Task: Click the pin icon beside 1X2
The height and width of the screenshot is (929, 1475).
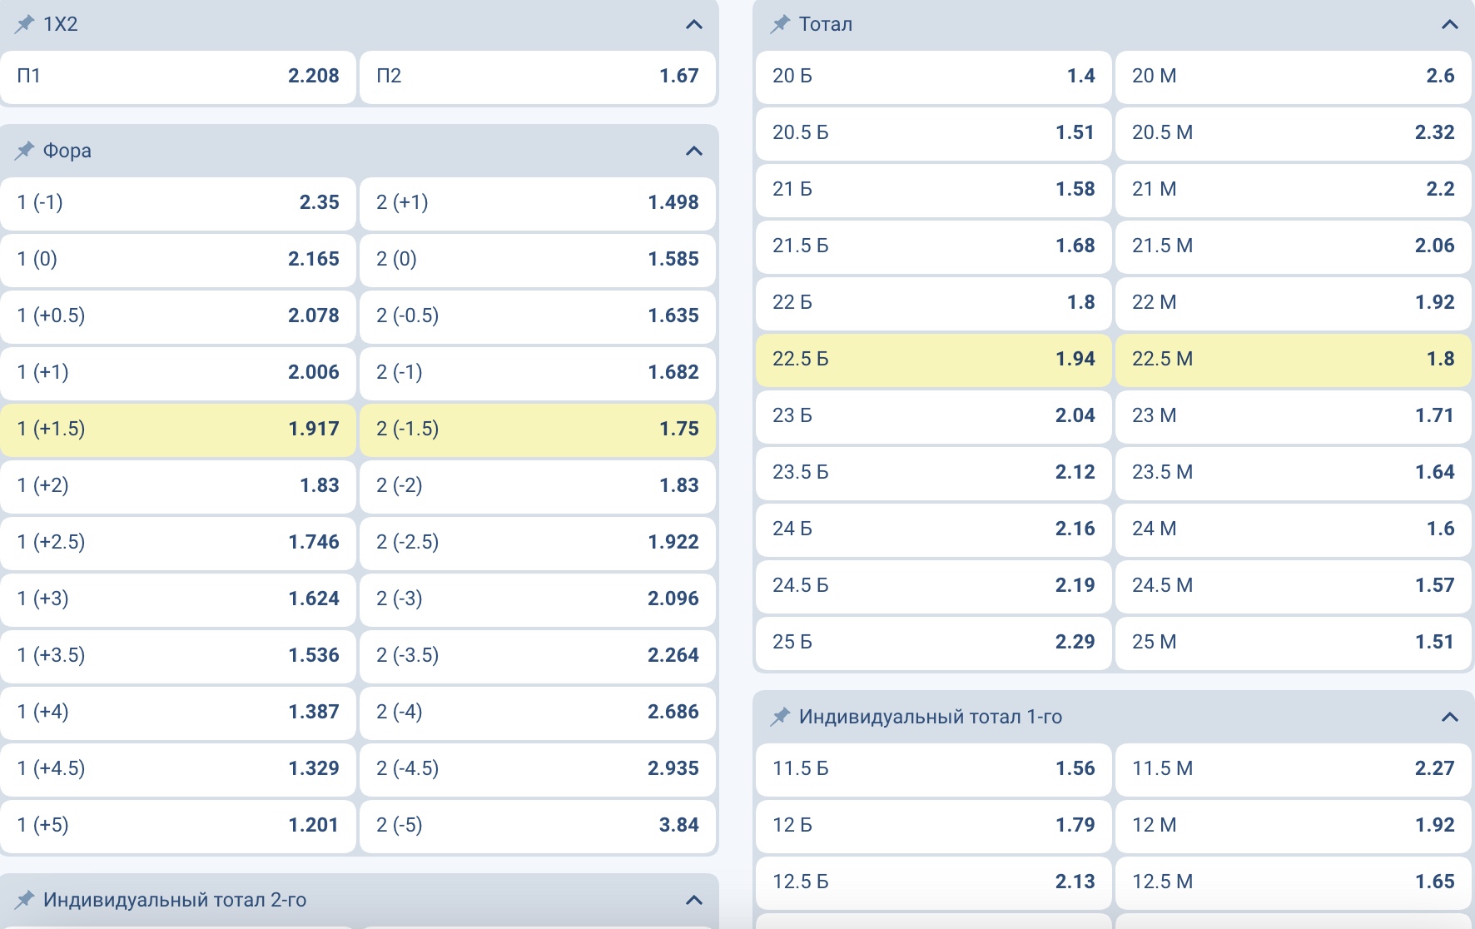Action: 24,24
